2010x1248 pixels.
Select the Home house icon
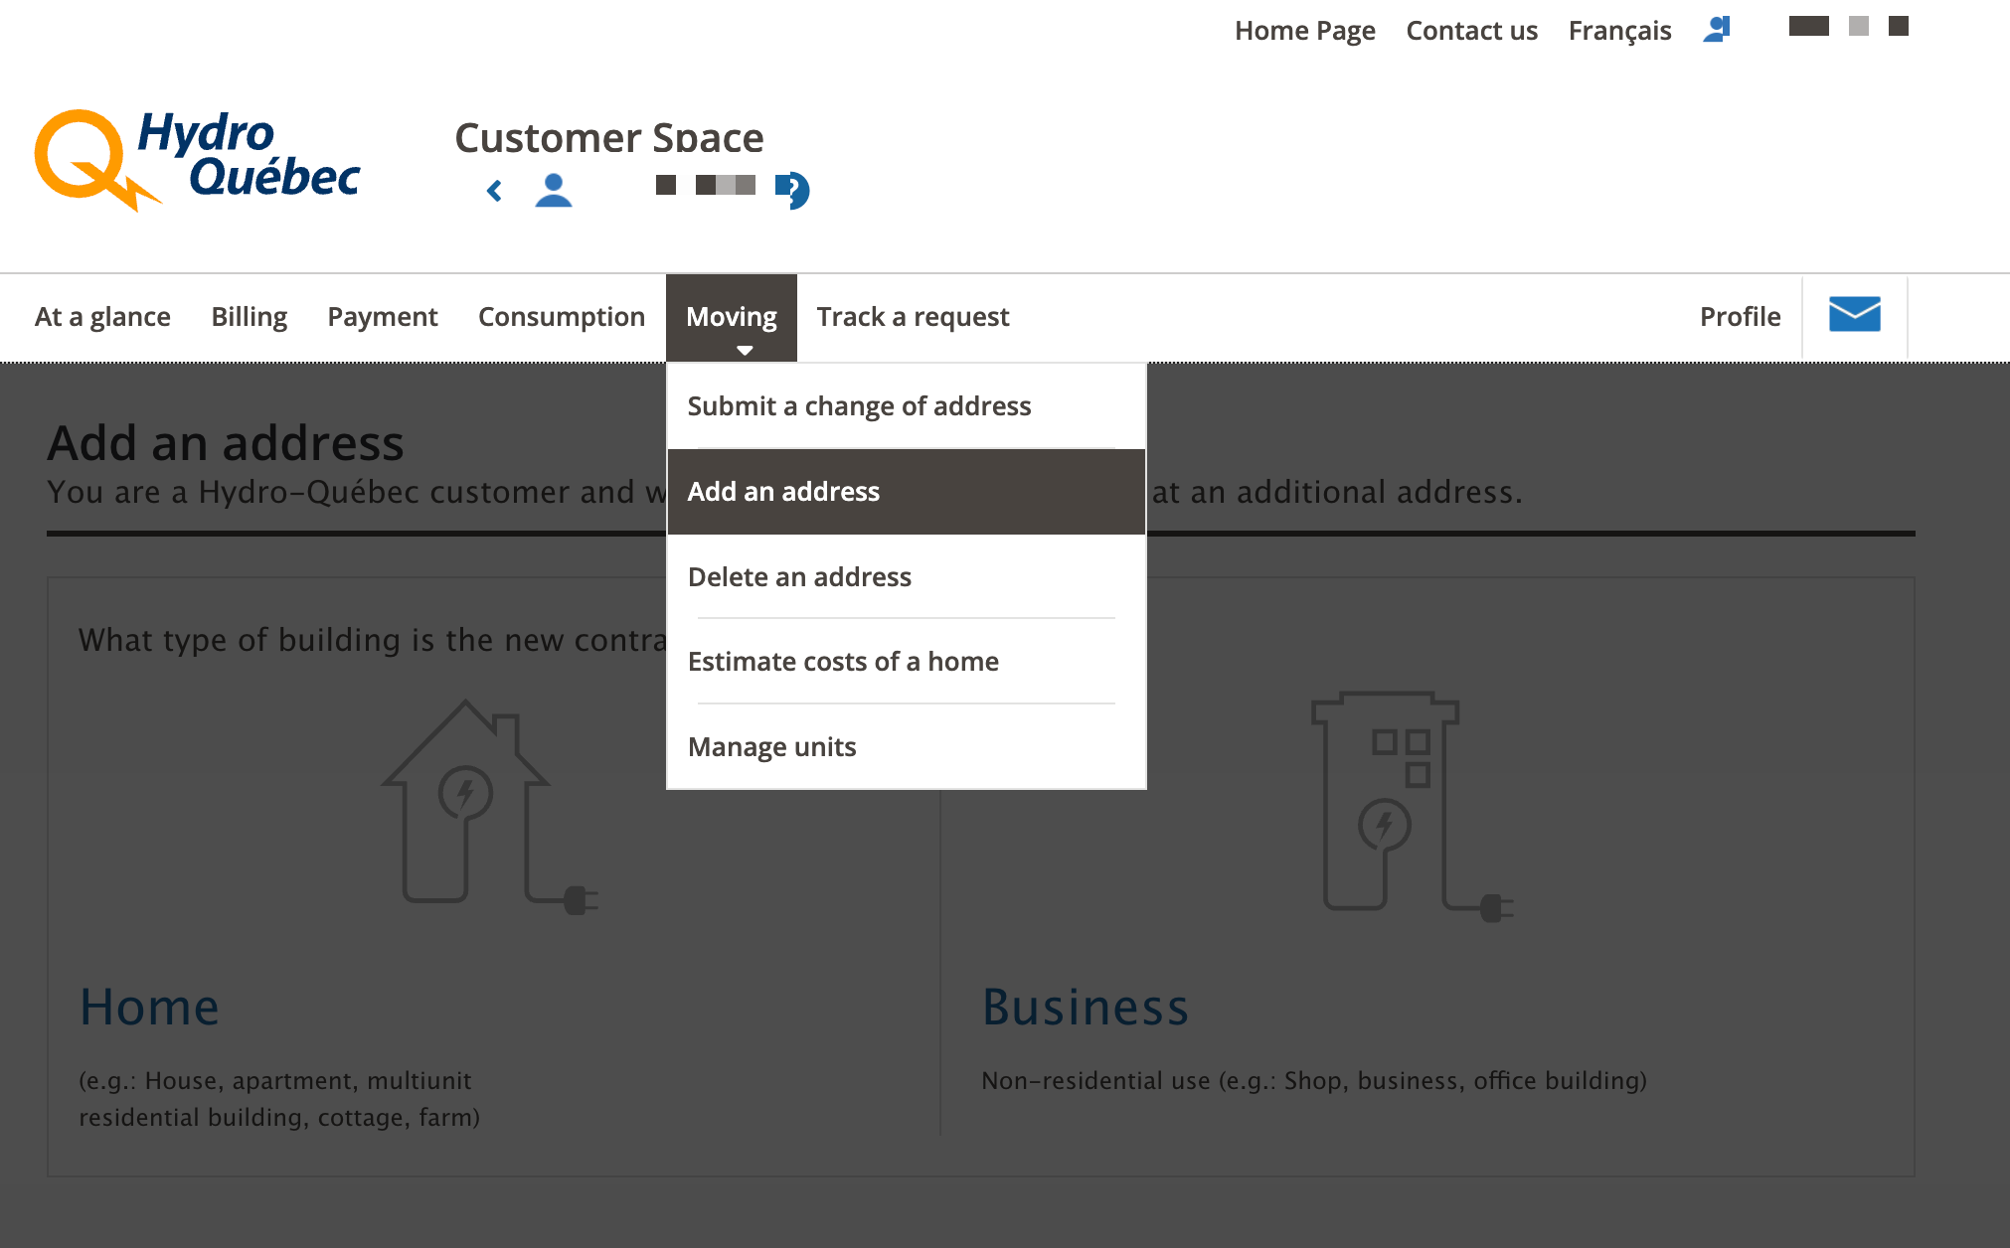489,807
